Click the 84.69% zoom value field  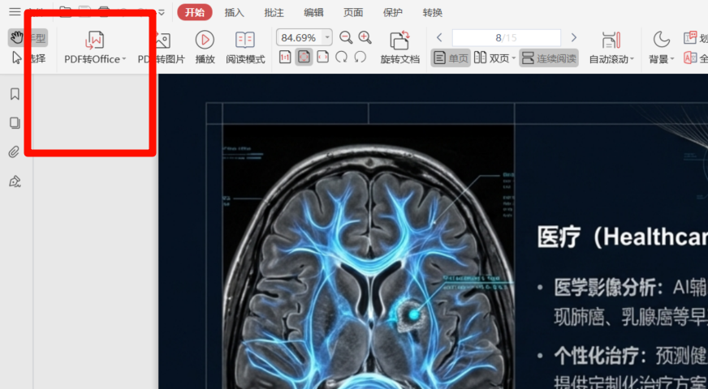click(x=299, y=37)
